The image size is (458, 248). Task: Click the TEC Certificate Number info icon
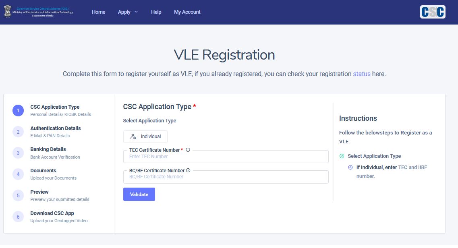pos(188,150)
